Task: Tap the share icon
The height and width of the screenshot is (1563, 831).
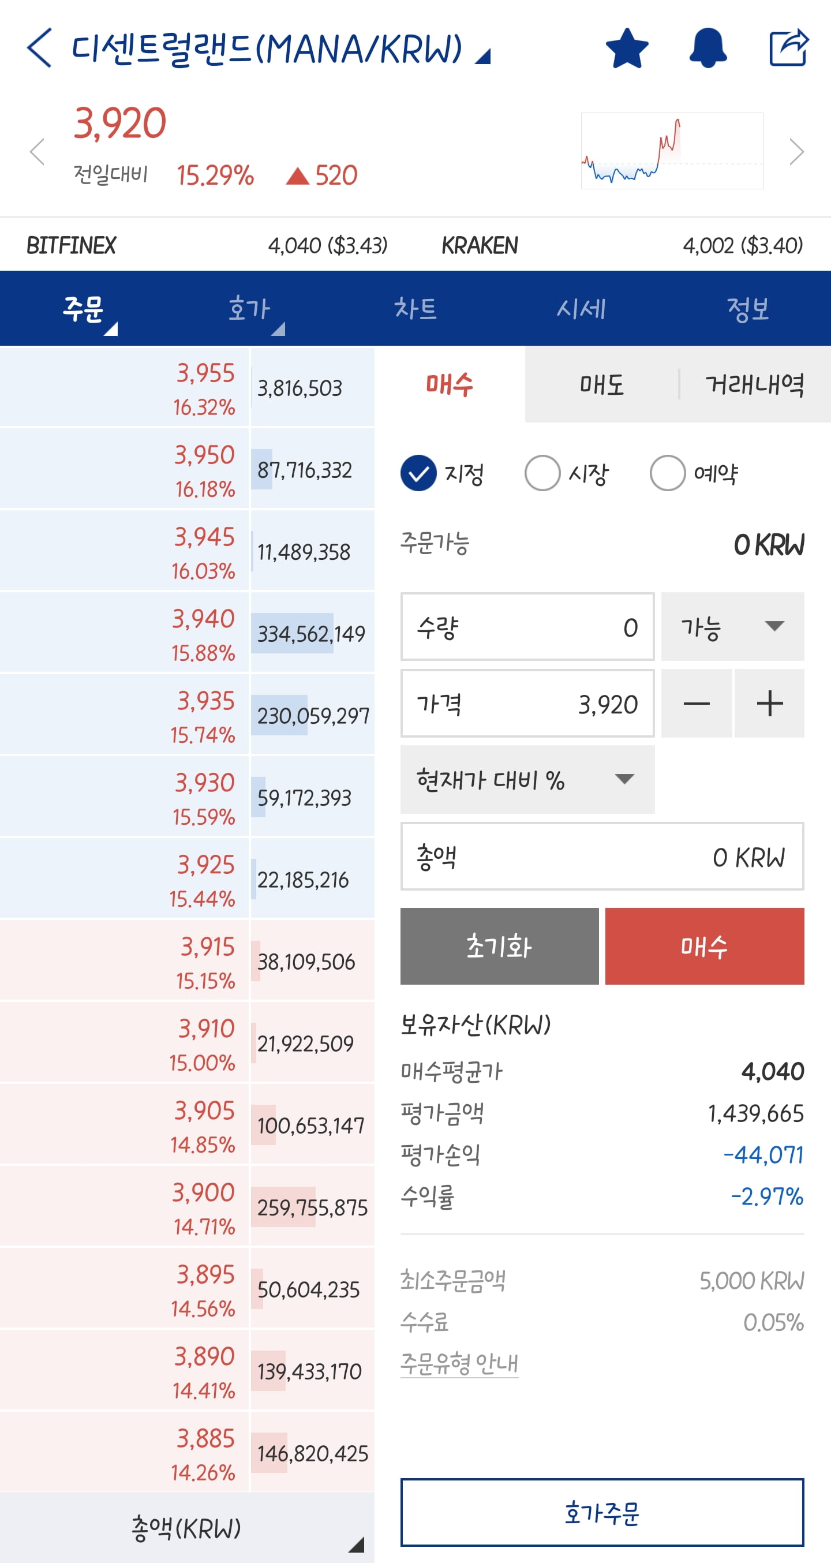Action: tap(788, 47)
